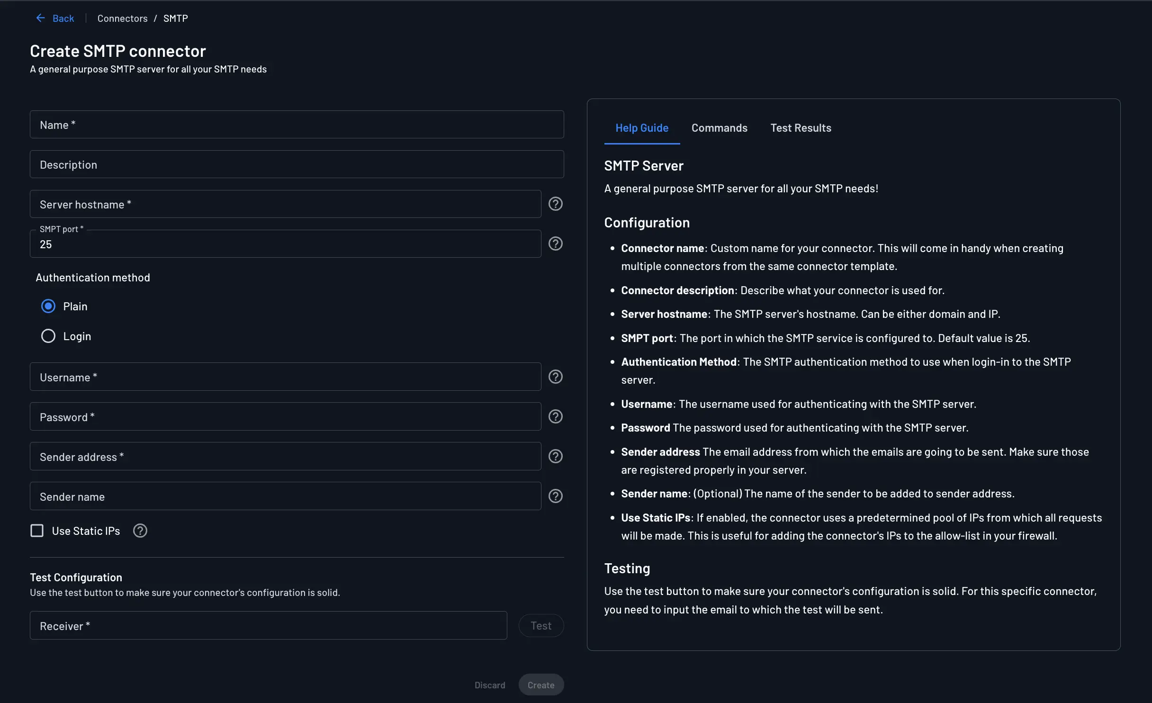Image resolution: width=1152 pixels, height=703 pixels.
Task: Open help tooltip for SMPT port
Action: [x=555, y=243]
